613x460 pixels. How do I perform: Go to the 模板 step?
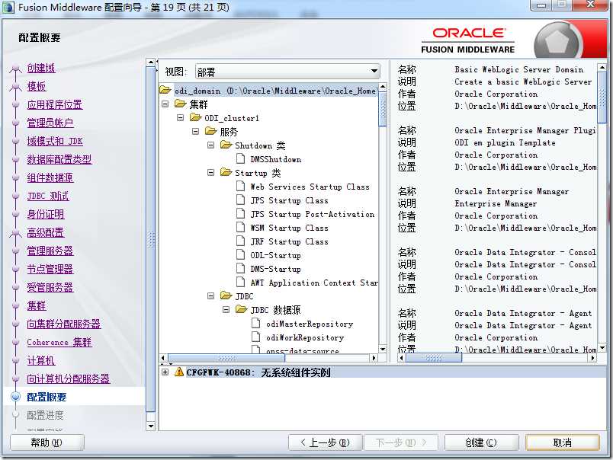[37, 86]
